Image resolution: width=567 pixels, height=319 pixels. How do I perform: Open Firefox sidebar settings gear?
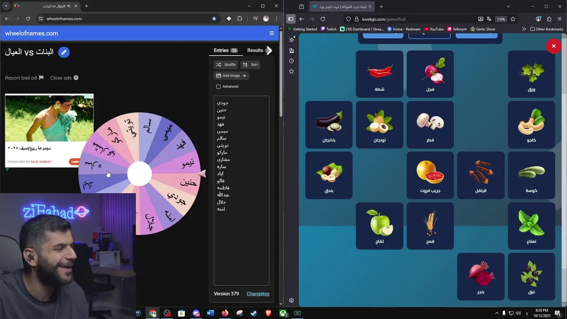coord(291,300)
